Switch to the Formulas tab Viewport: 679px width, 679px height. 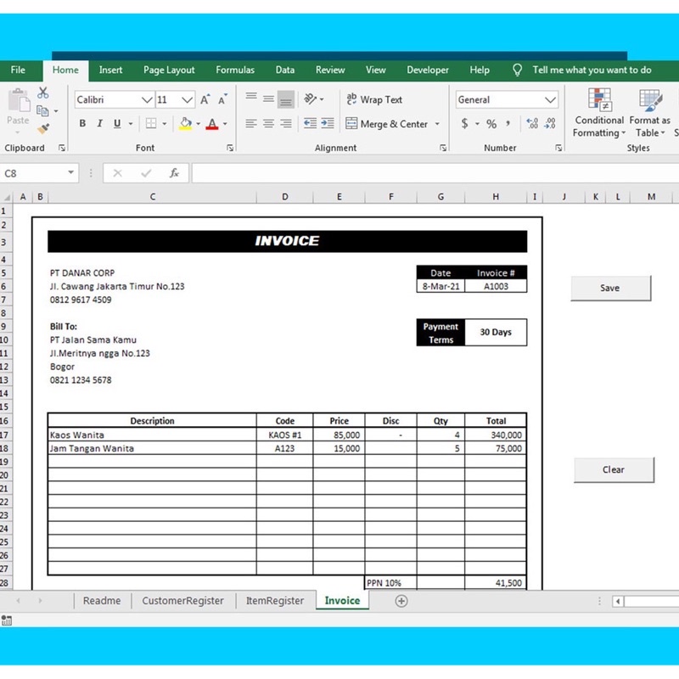click(235, 70)
